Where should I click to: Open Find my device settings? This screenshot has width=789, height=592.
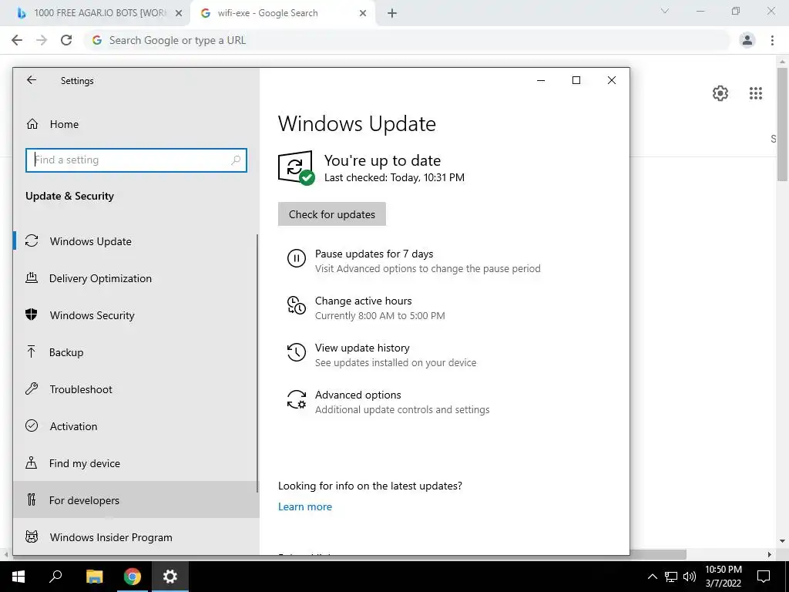coord(136,463)
